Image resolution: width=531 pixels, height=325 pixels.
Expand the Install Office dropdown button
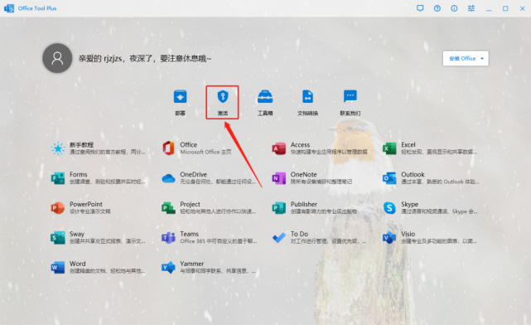tap(466, 59)
